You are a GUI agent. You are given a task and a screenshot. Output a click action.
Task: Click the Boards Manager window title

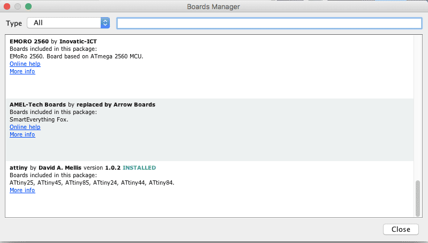coord(213,7)
